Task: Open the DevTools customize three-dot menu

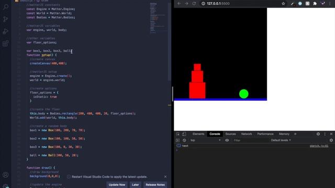Action: pyautogui.click(x=325, y=134)
